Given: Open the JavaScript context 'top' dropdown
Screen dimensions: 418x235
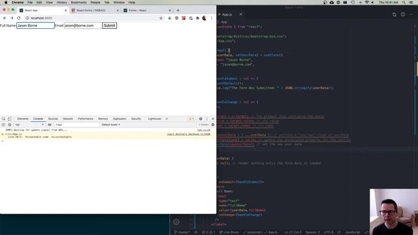Looking at the screenshot, I should click(29, 125).
